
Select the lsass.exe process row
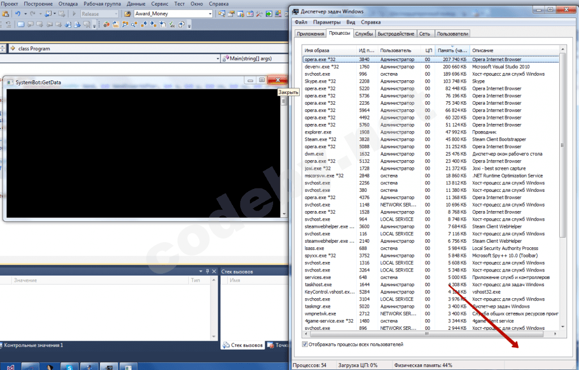[430, 248]
